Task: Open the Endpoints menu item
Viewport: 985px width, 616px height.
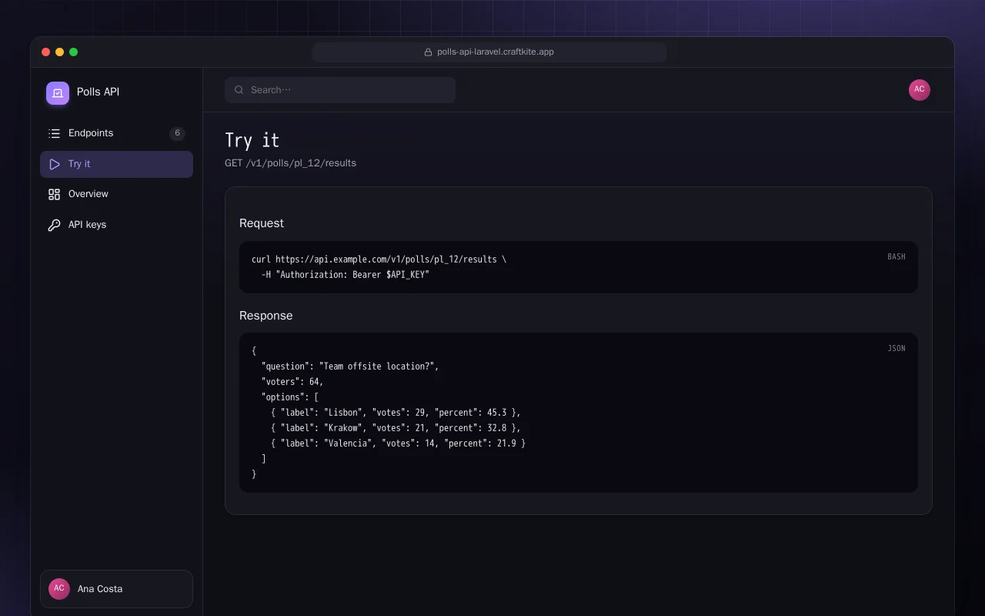Action: 116,133
